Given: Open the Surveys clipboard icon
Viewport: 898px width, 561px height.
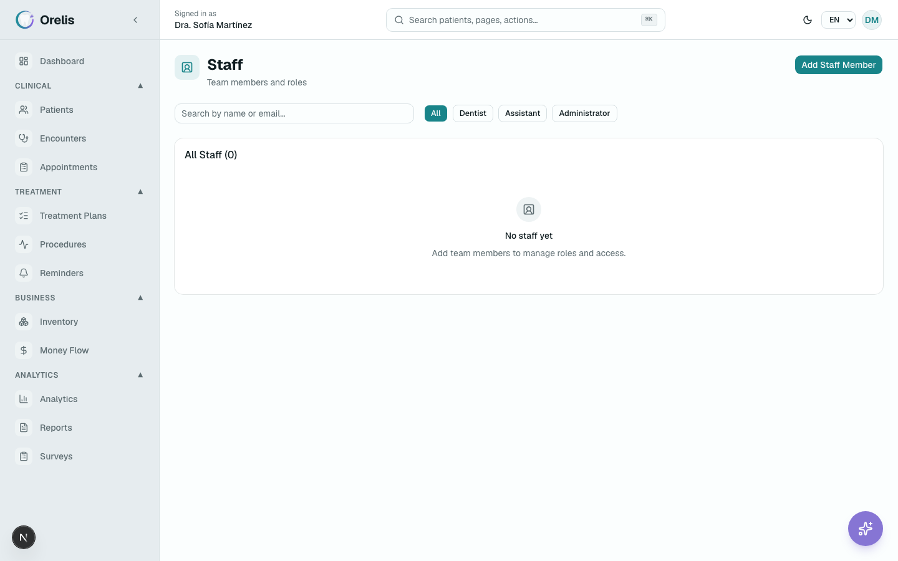Looking at the screenshot, I should pos(24,456).
